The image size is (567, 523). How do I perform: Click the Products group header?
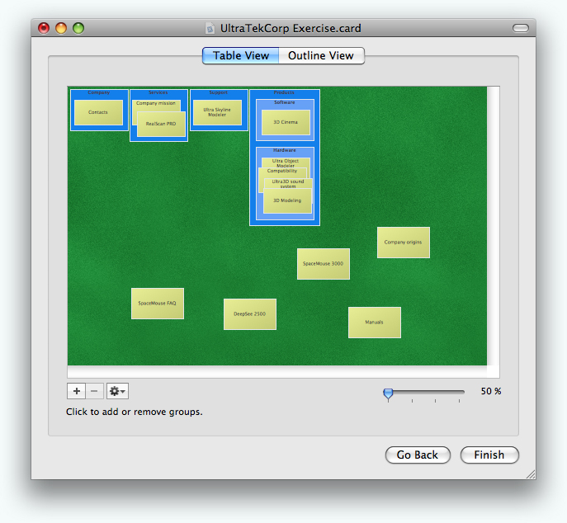point(284,92)
